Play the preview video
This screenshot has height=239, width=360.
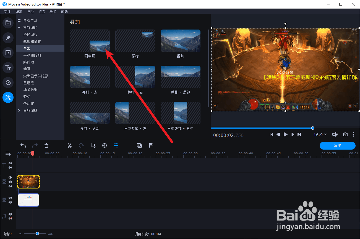click(286, 134)
